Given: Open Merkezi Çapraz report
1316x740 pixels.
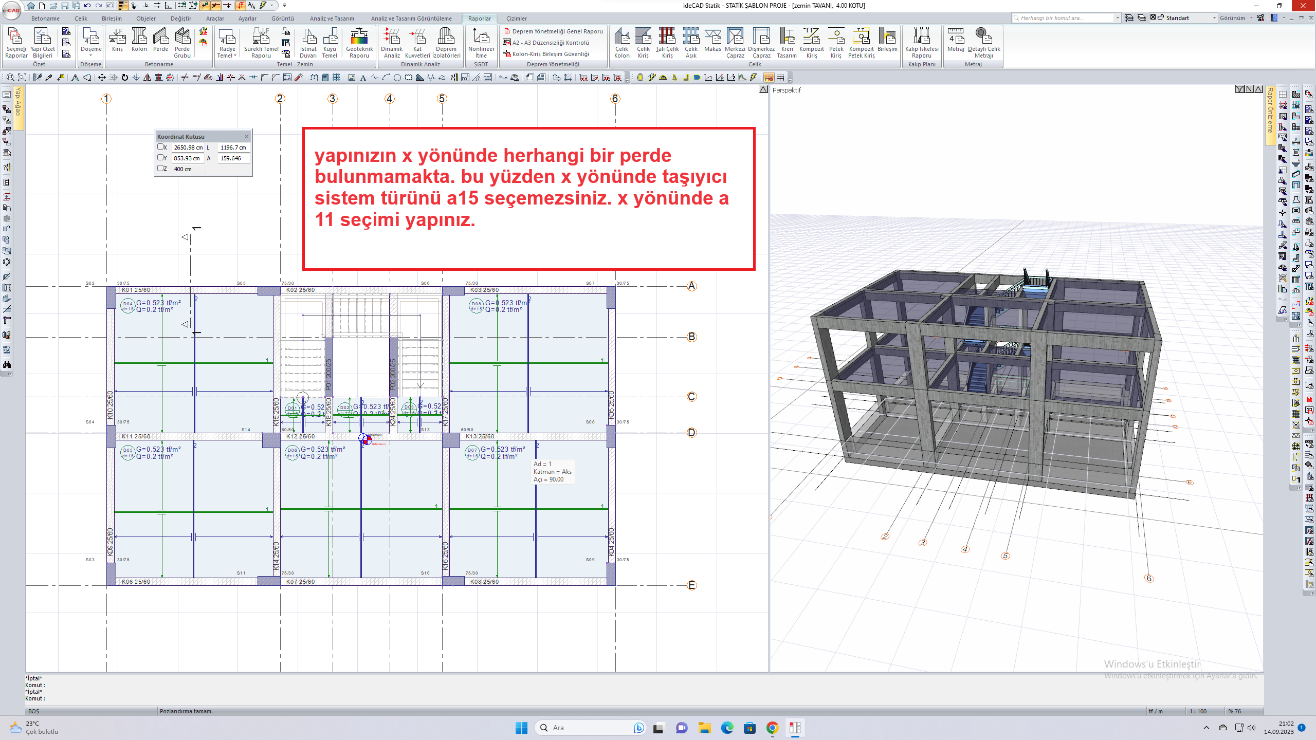Looking at the screenshot, I should (x=735, y=43).
